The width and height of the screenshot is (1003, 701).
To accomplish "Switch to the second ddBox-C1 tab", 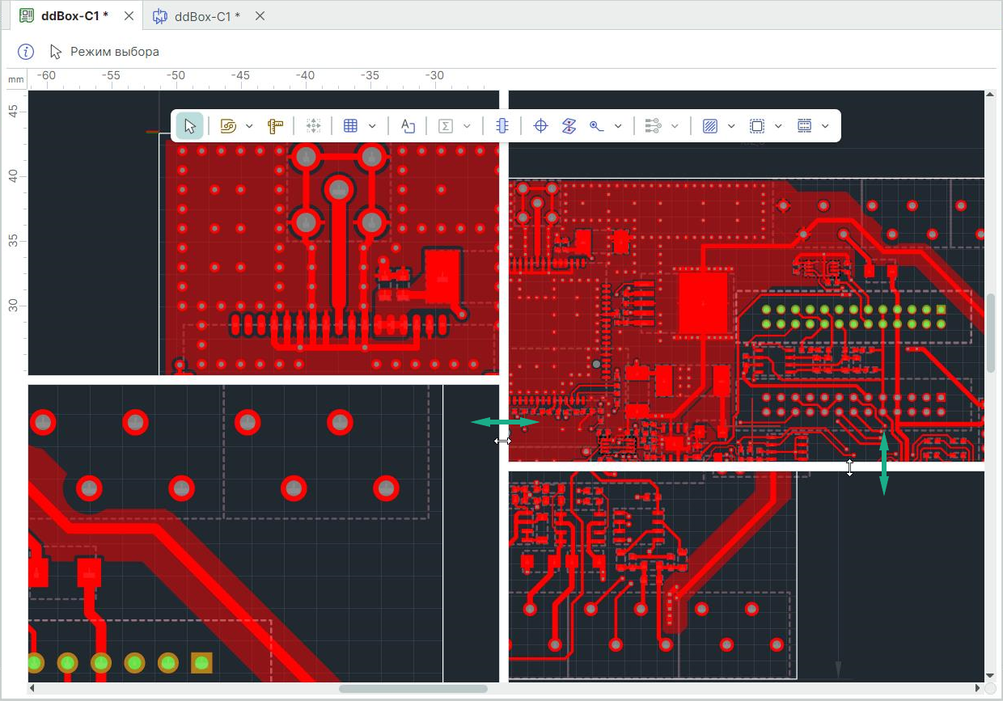I will (x=207, y=16).
